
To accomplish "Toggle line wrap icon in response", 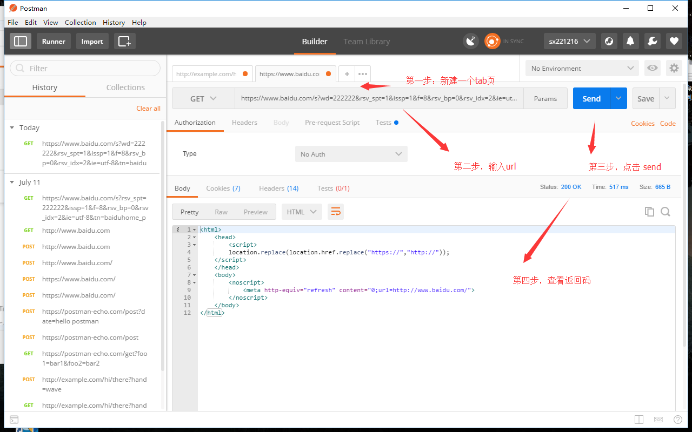I will (x=336, y=212).
